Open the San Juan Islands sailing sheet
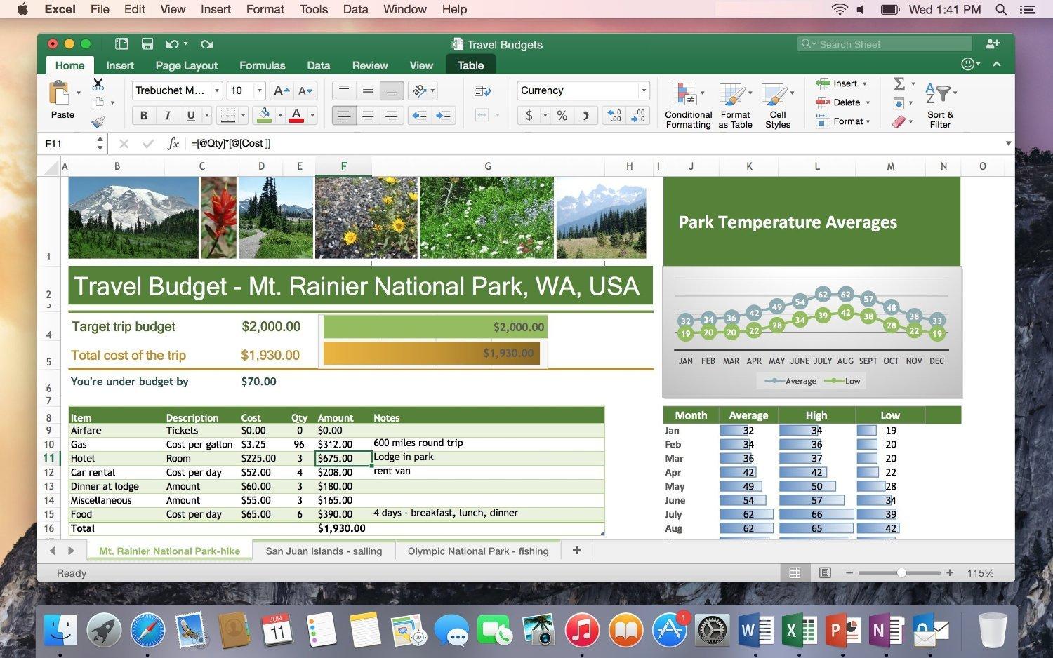 tap(324, 551)
